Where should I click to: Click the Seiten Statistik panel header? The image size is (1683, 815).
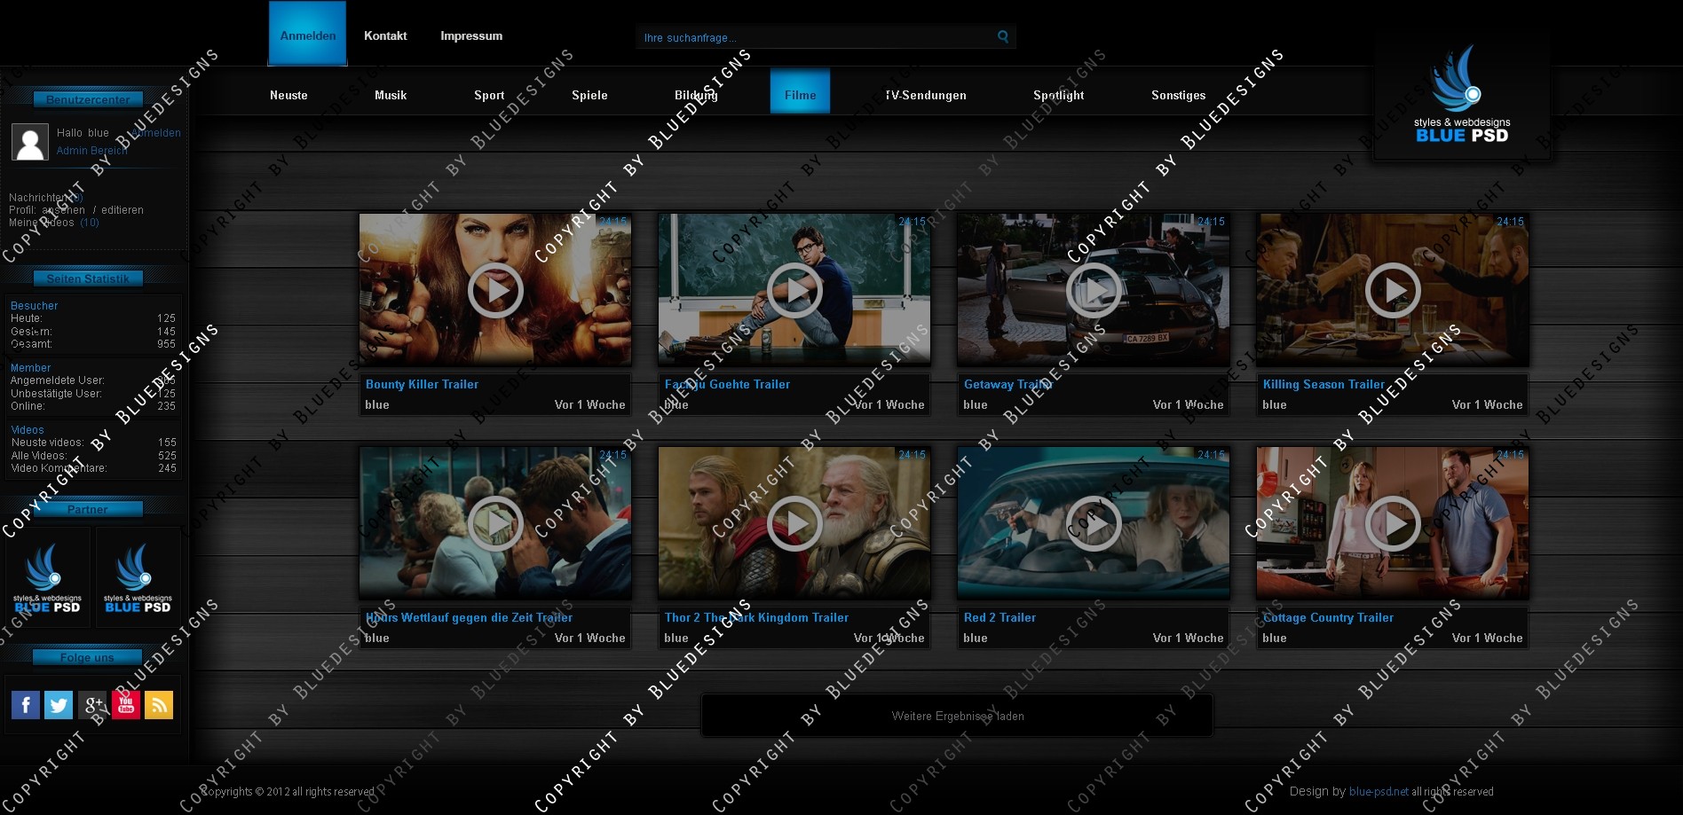pos(88,278)
